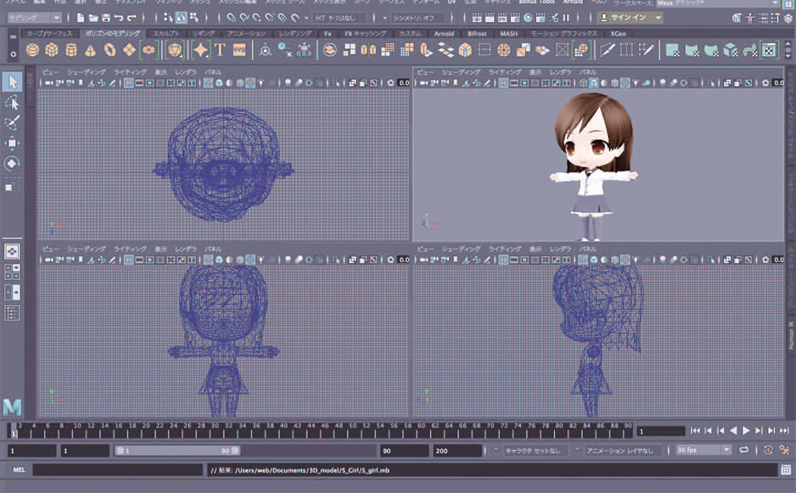Click the SVG import shelf icon
The image size is (796, 493).
[x=240, y=50]
